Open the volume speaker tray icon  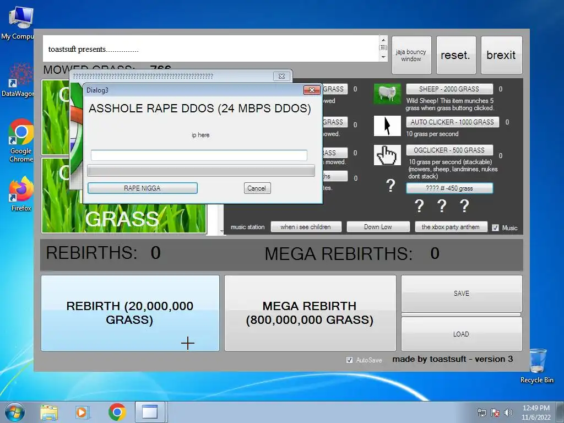pos(508,413)
